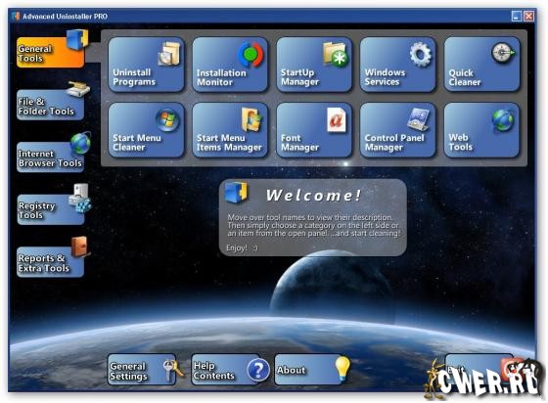The width and height of the screenshot is (548, 403).
Task: Click the StartUp Manager folder icon
Action: pyautogui.click(x=335, y=55)
